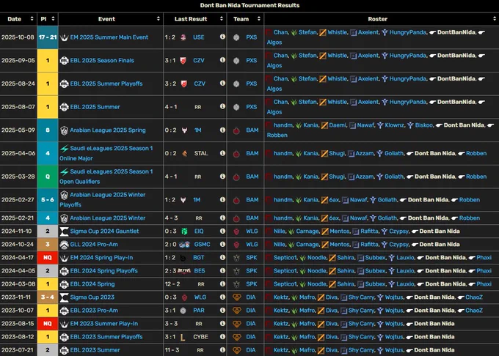Open info icon for Saudi eLeagues Open Qualifiers
Screen dimensions: 499x356
222,177
